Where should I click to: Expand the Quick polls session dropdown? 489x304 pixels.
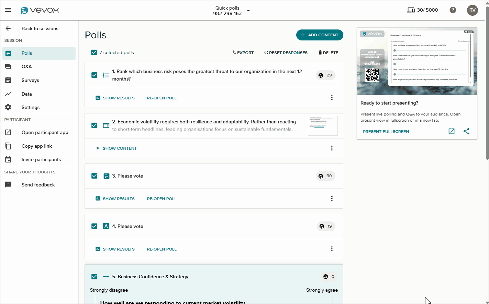tap(248, 11)
